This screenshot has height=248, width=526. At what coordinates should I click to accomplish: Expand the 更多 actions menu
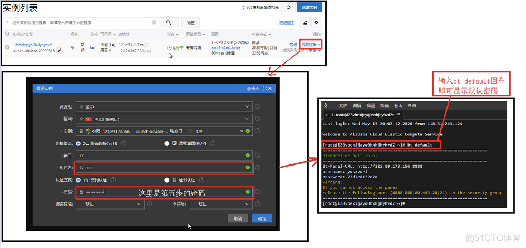pyautogui.click(x=315, y=50)
